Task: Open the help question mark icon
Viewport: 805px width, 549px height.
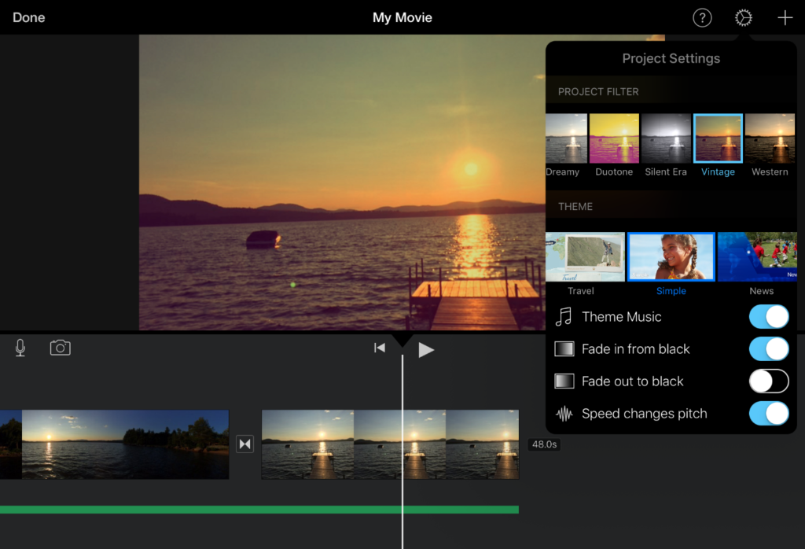Action: point(702,18)
